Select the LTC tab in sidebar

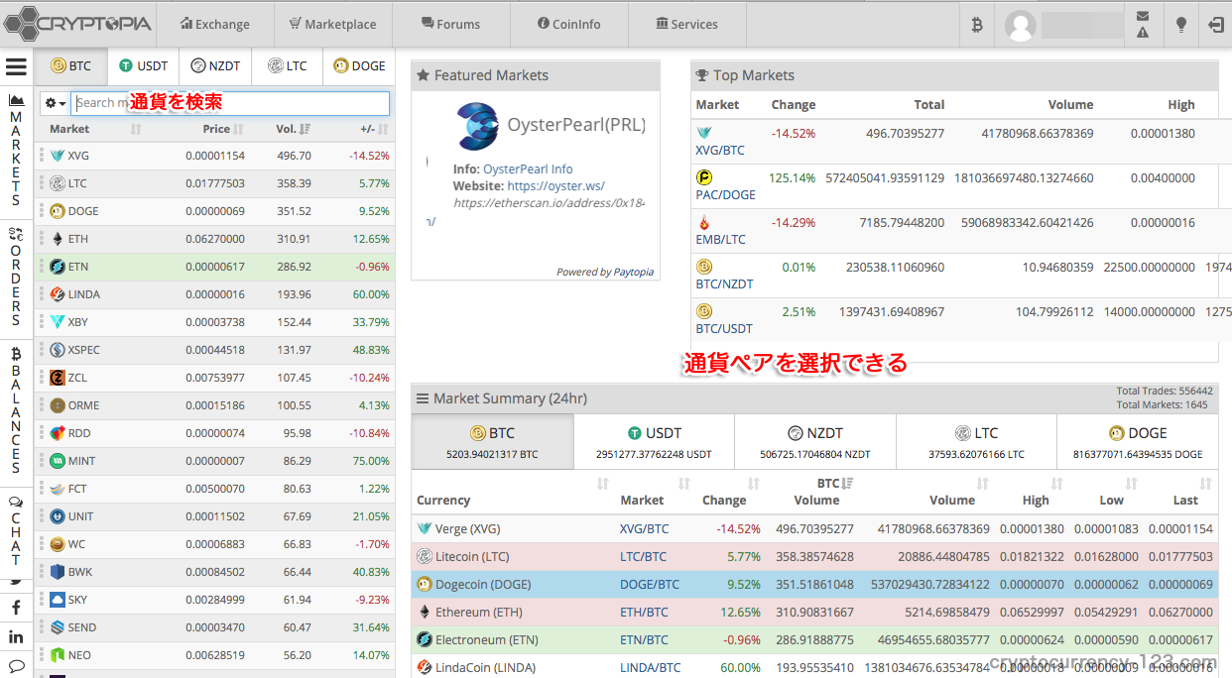coord(287,66)
